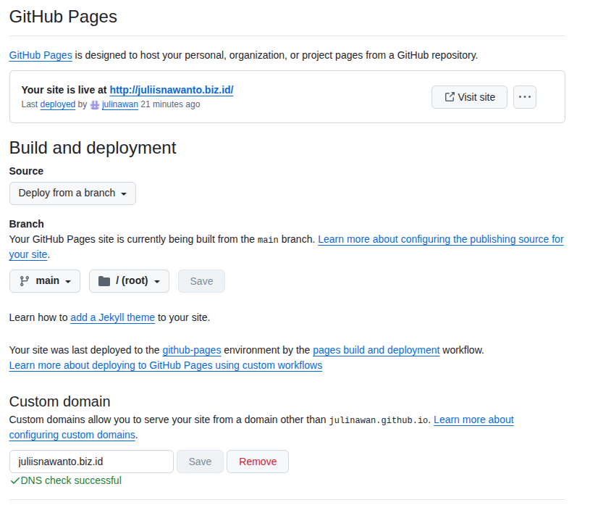Click the green DNS check successful checkmark
Viewport: 590px width, 505px height.
[14, 480]
